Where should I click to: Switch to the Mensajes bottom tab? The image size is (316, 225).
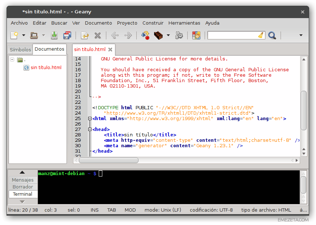[x=23, y=180]
